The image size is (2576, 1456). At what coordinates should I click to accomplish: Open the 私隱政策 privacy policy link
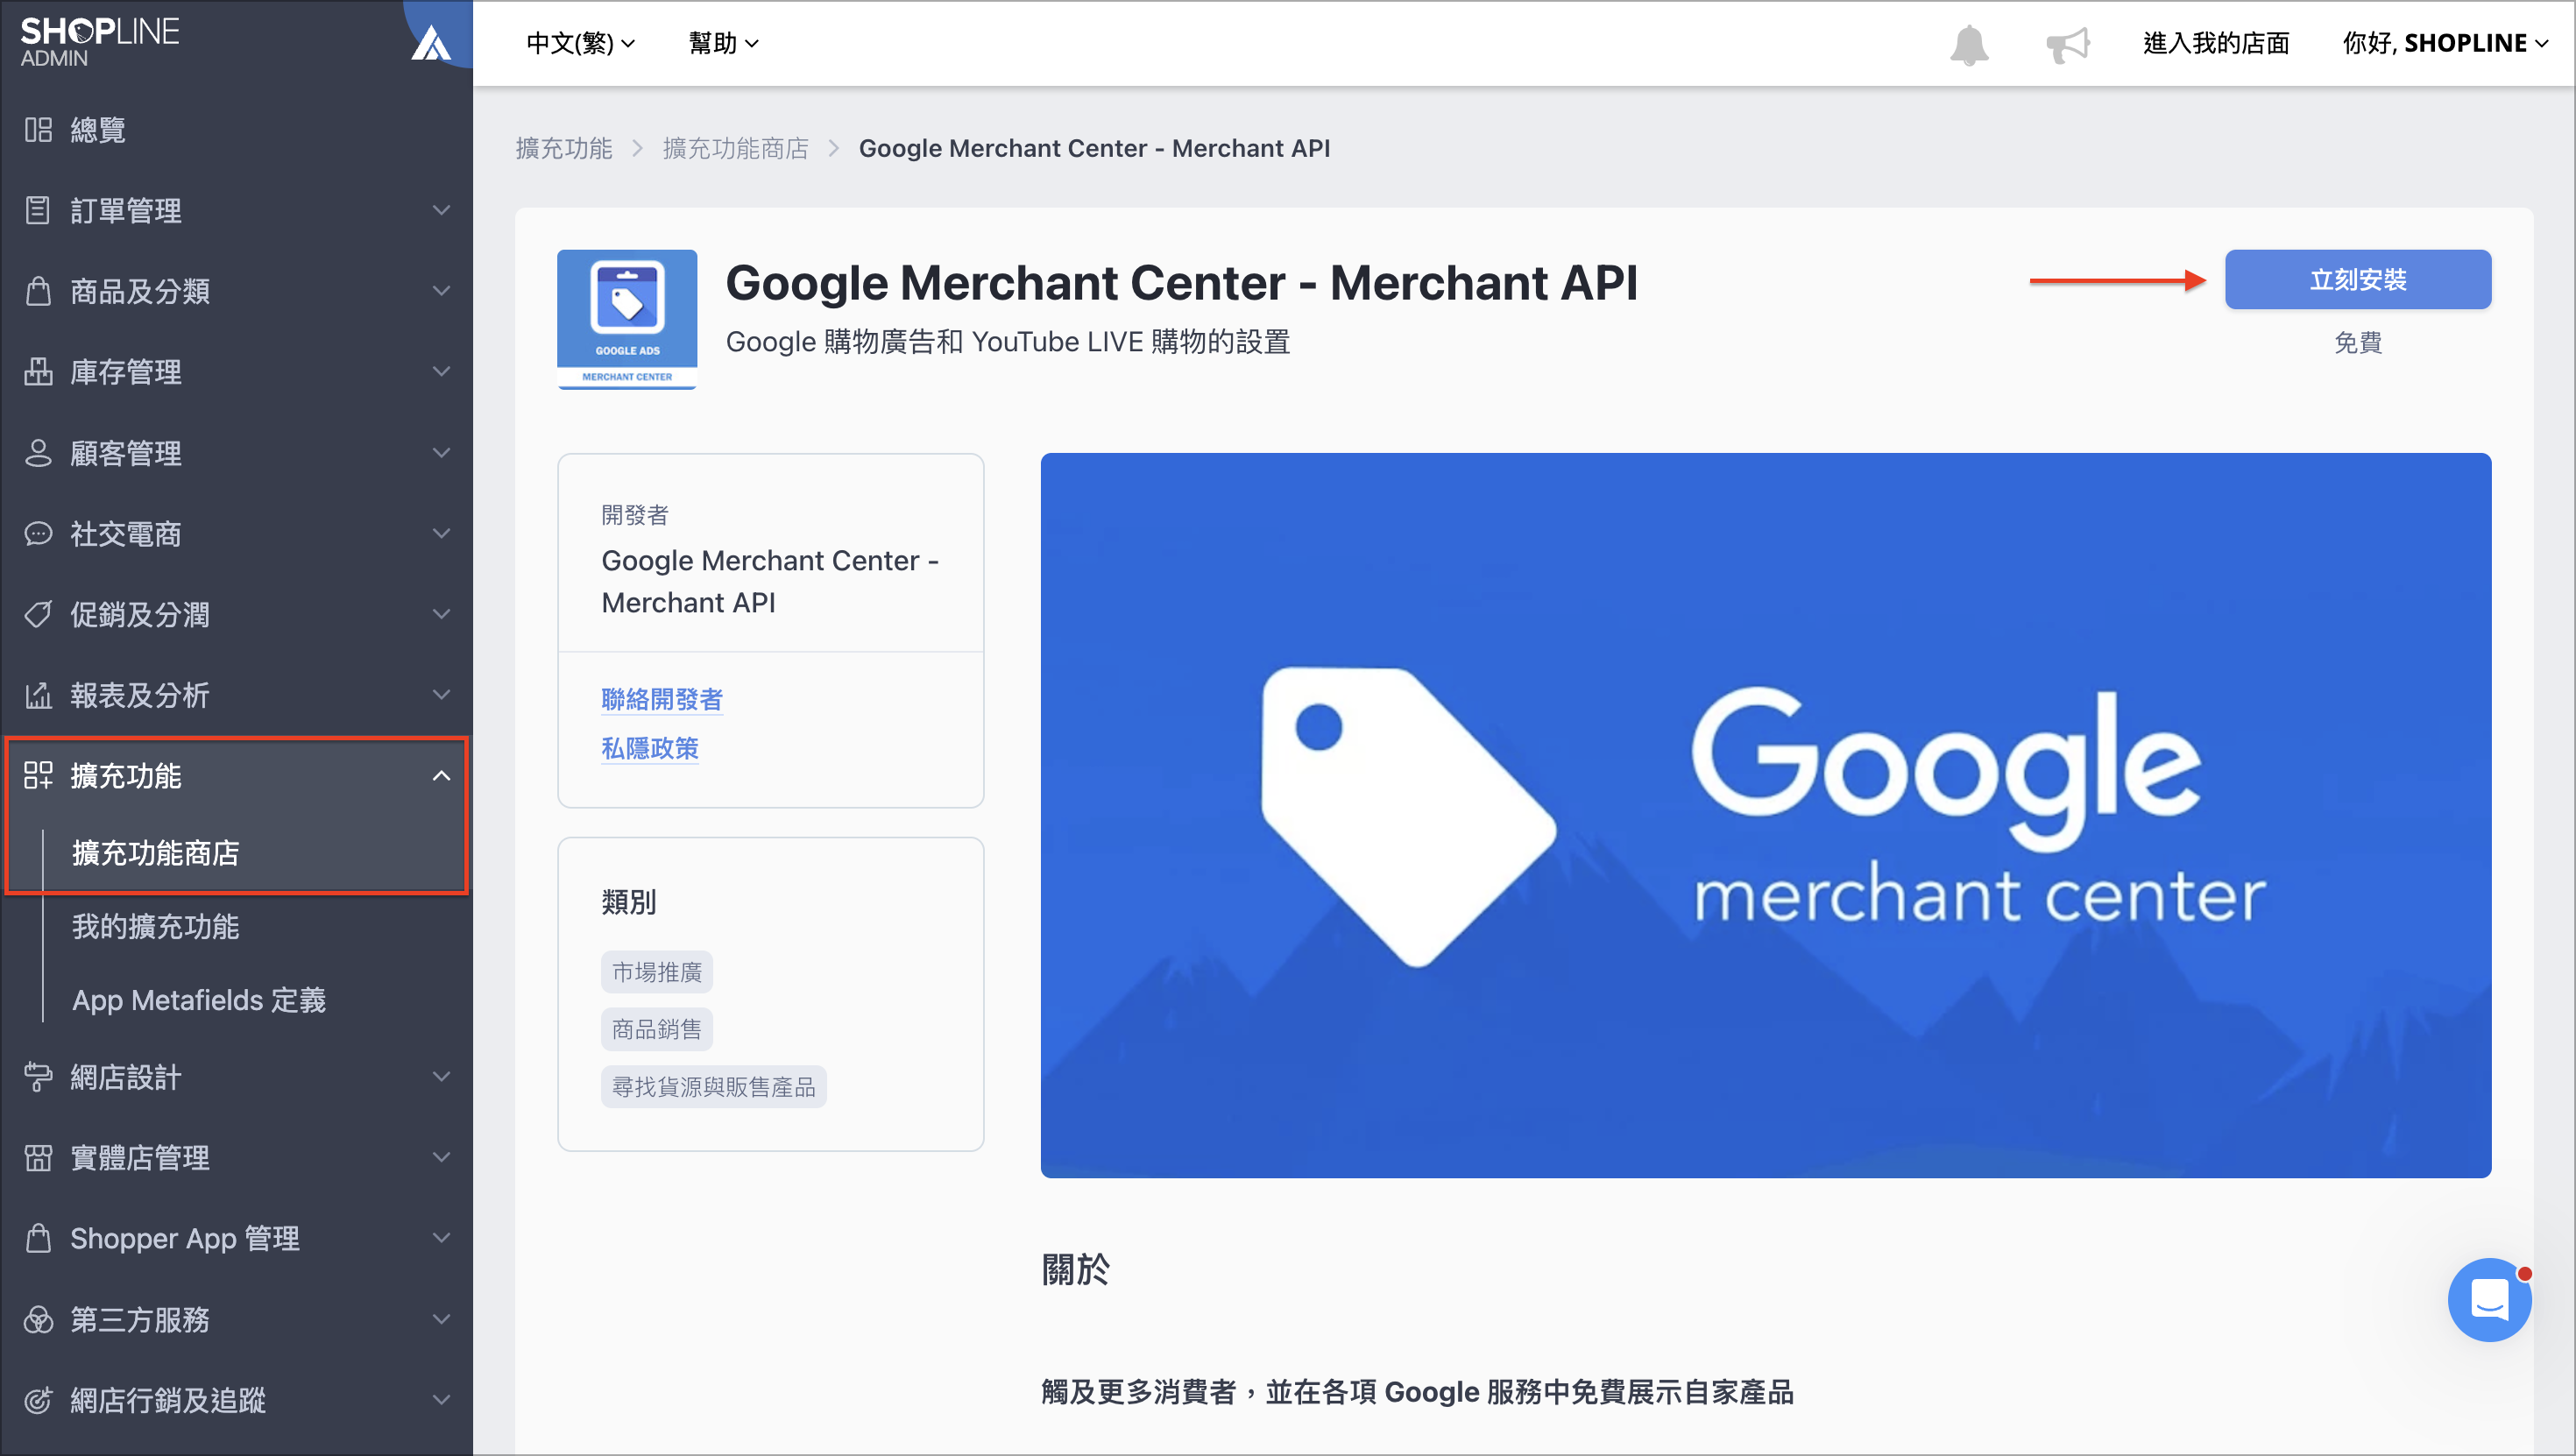tap(650, 748)
